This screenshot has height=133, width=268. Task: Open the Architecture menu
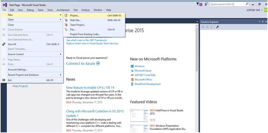(x=63, y=10)
